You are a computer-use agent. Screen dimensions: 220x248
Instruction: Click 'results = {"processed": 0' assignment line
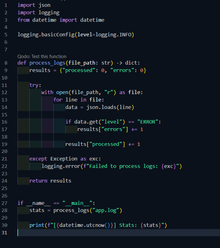tap(88, 70)
